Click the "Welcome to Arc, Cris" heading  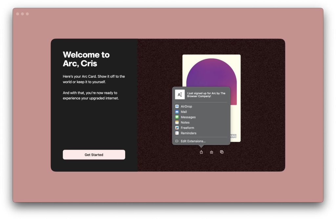tap(86, 59)
